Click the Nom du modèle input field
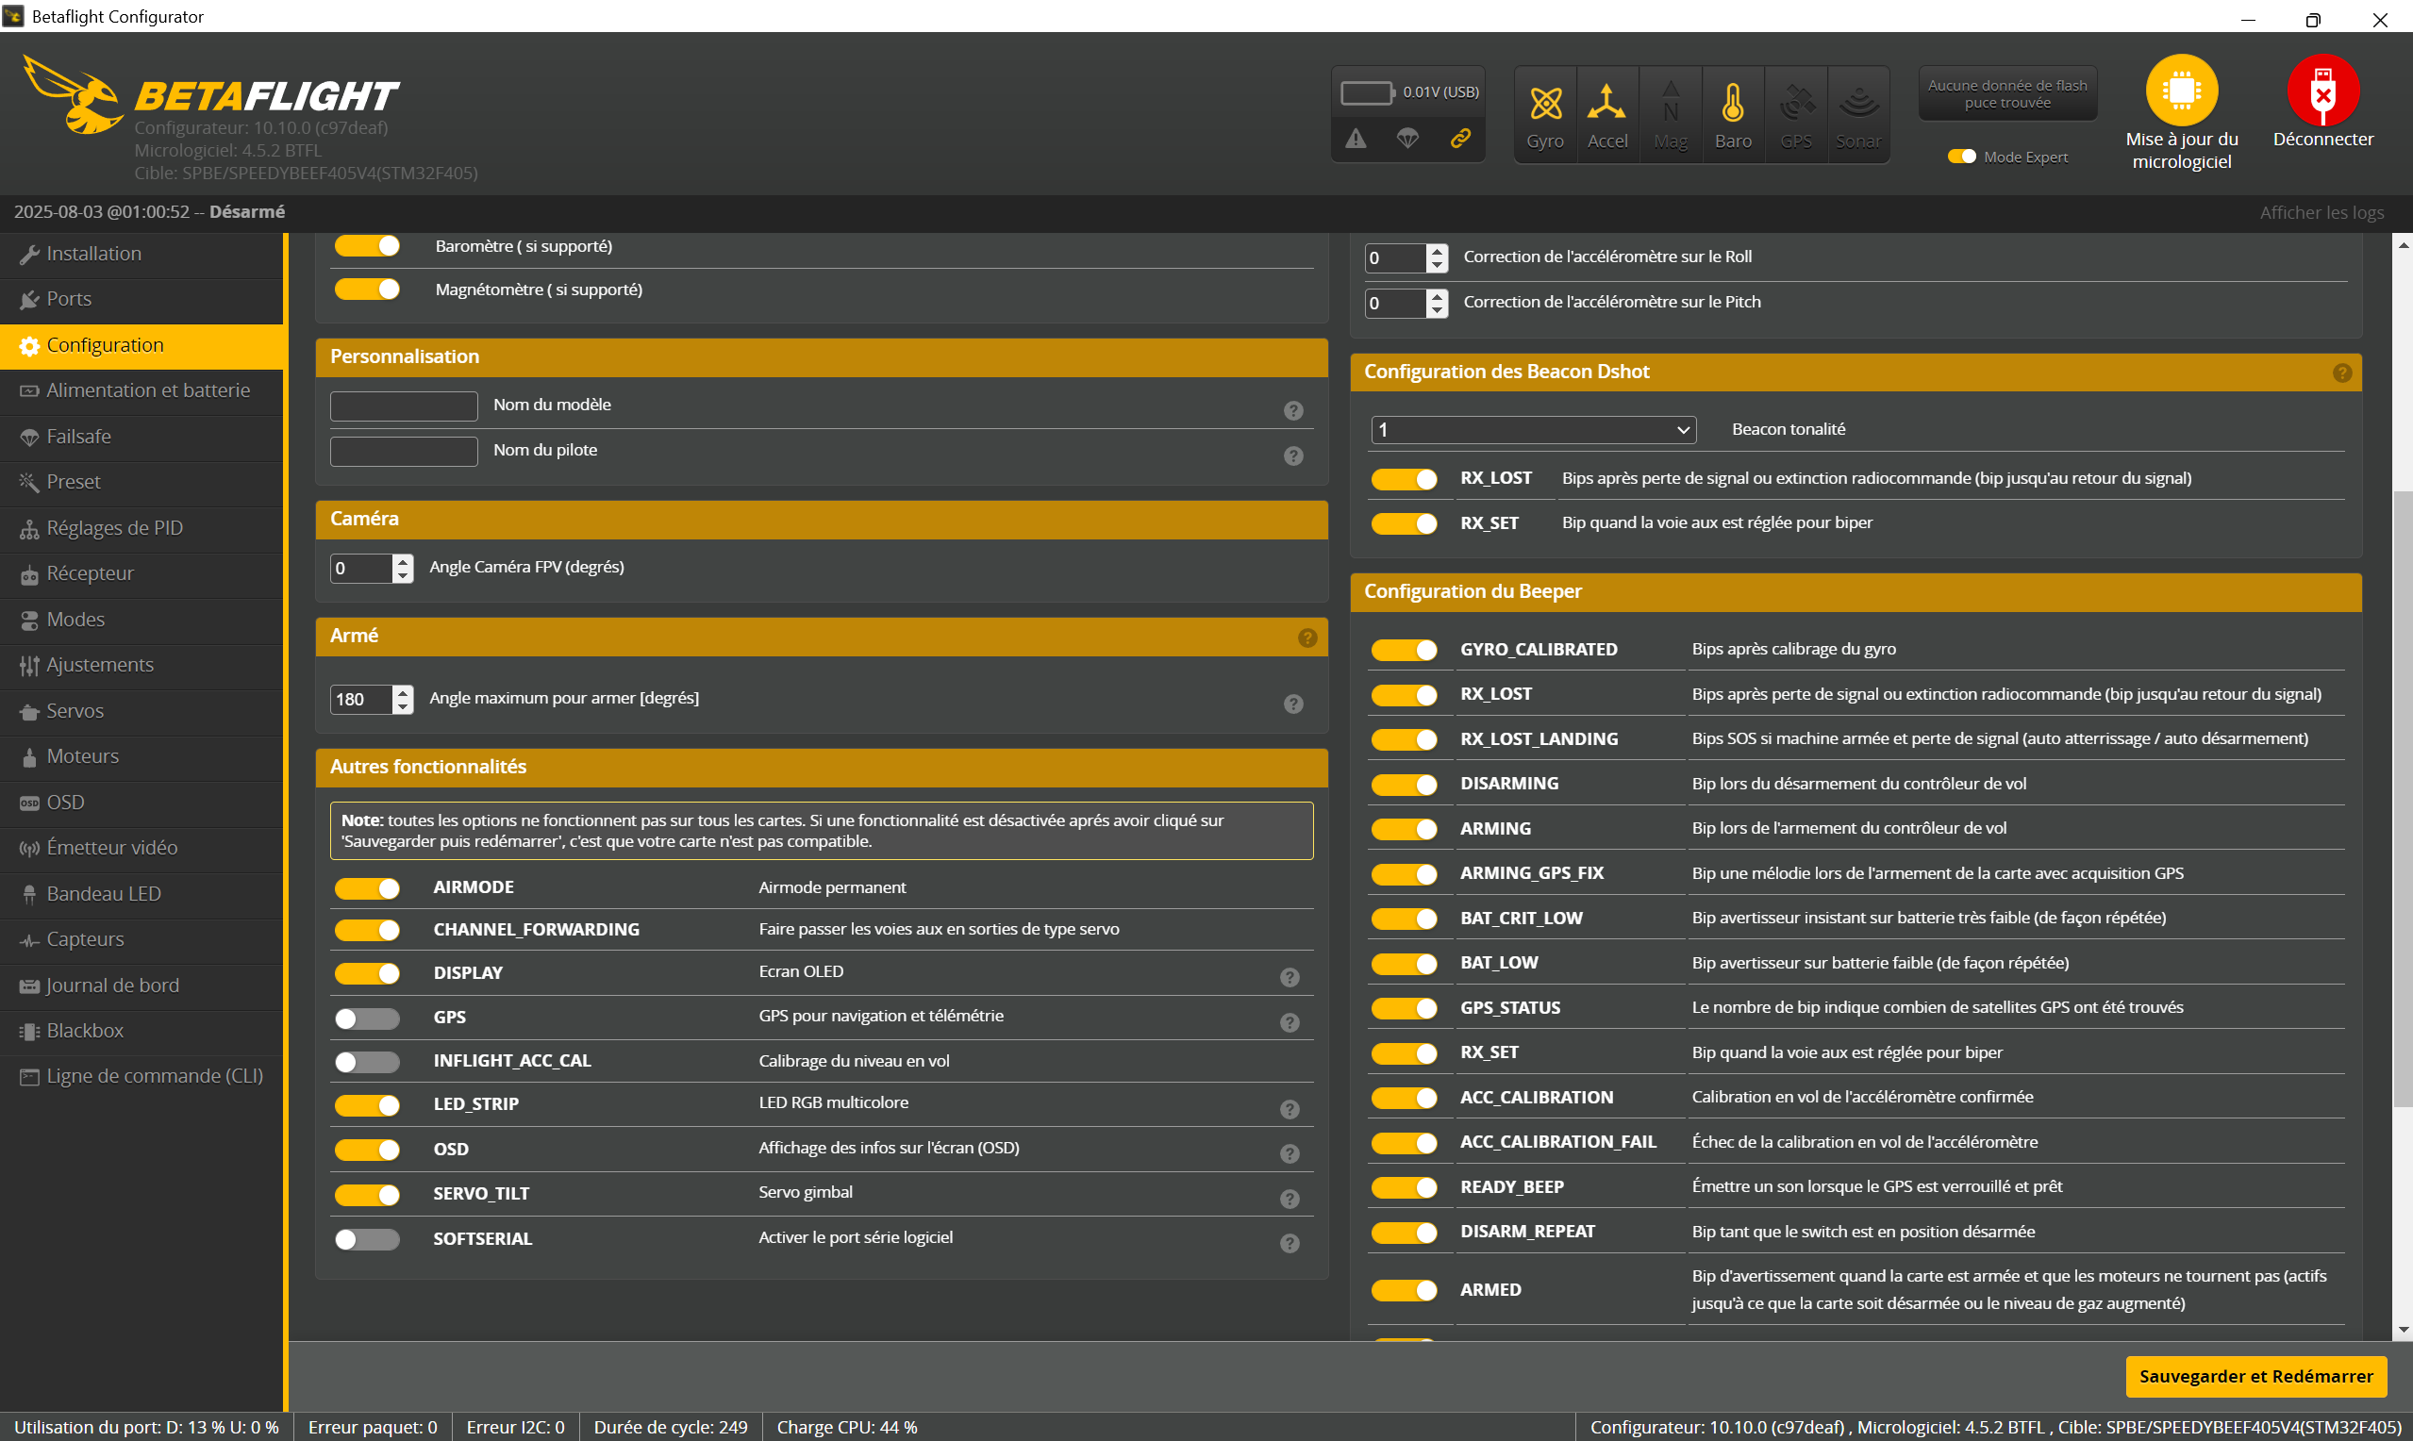 (403, 406)
